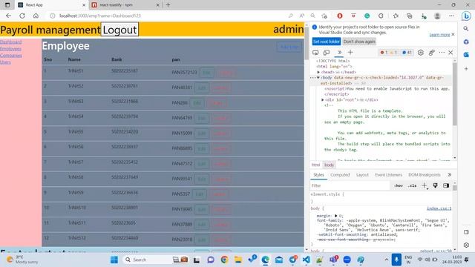Screen dimensions: 475x267
Task: Add a new style rule
Action: tap(425, 185)
